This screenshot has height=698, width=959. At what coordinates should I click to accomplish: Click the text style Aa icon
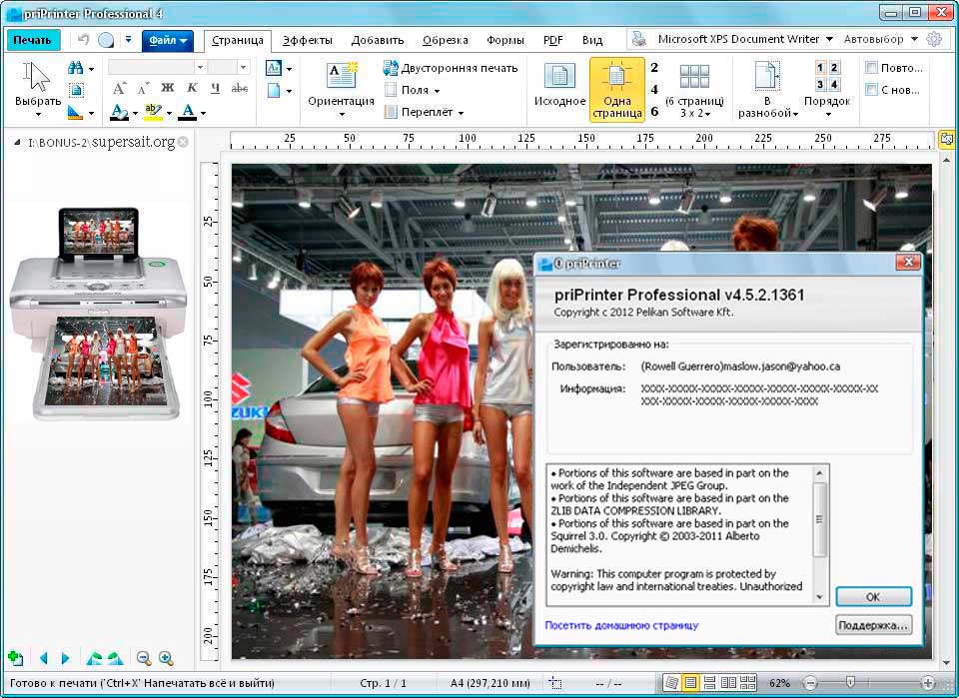[274, 68]
